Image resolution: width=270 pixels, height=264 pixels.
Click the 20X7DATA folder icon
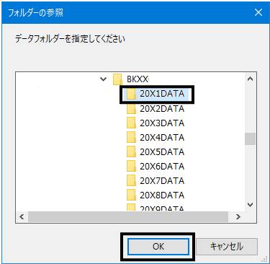(131, 181)
